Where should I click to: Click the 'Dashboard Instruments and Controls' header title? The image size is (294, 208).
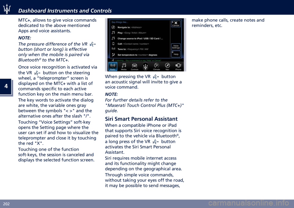(x=65, y=11)
